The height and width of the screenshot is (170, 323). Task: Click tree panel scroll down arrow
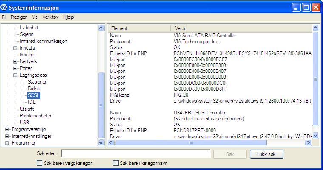101,142
